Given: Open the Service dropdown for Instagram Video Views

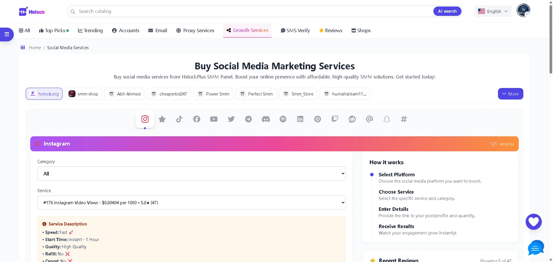Looking at the screenshot, I should [191, 203].
